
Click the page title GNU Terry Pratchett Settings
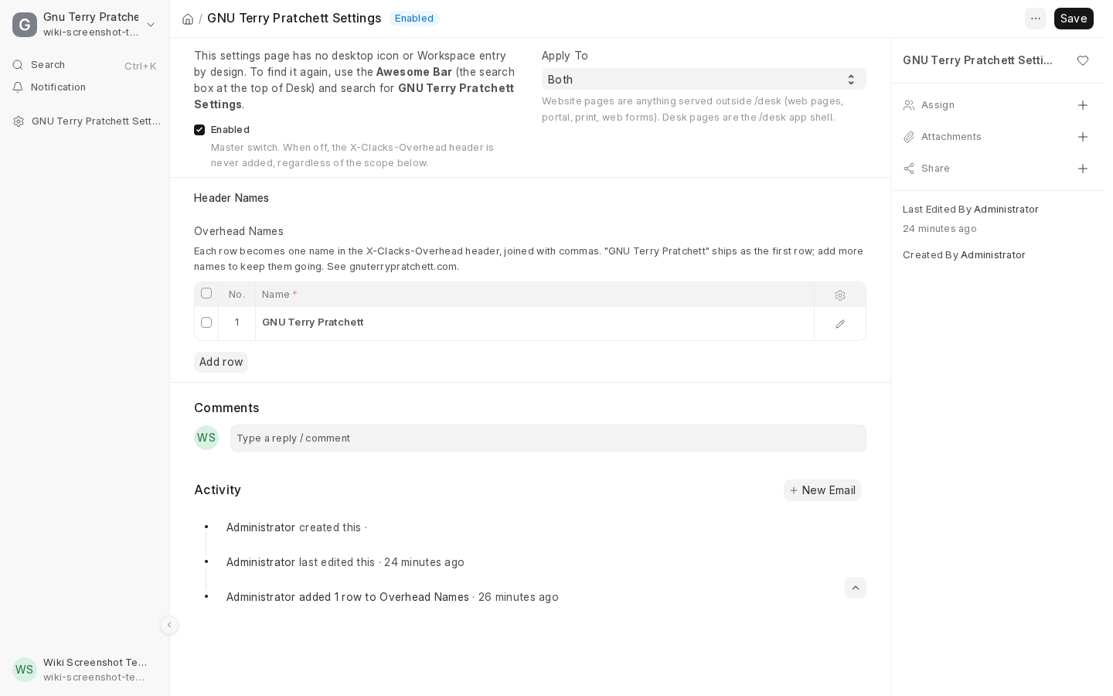point(294,19)
